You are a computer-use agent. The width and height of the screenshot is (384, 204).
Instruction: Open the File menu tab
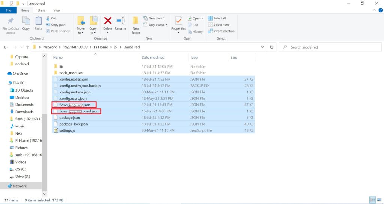(x=8, y=10)
